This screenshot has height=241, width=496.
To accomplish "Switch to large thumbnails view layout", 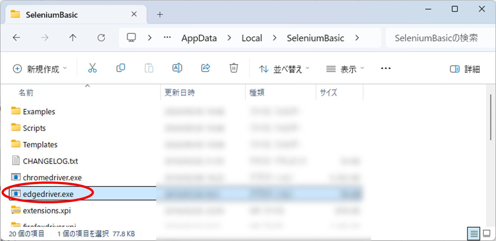I will (x=487, y=233).
